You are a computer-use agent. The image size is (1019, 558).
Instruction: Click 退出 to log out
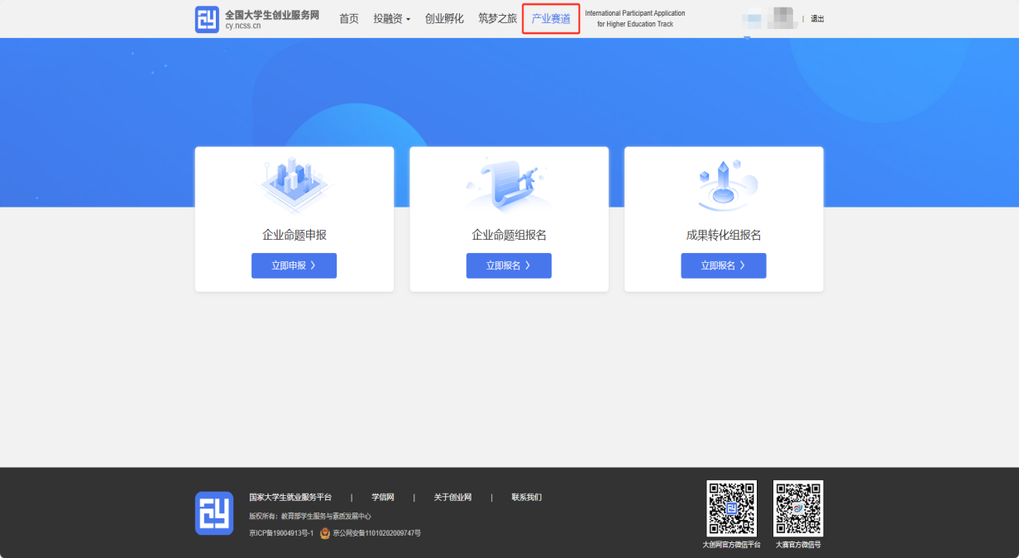point(817,19)
